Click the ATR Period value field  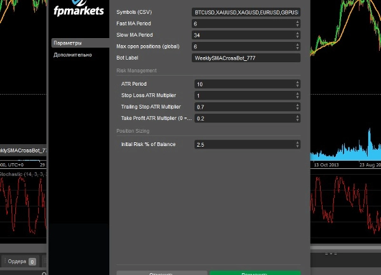point(243,84)
